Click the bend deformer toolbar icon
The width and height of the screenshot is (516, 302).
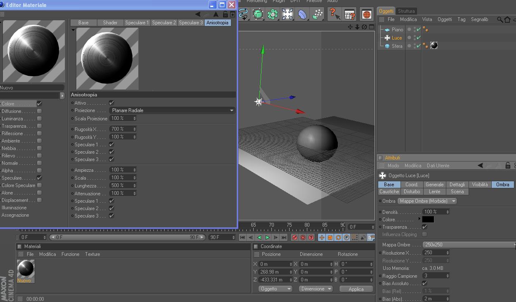tap(302, 14)
